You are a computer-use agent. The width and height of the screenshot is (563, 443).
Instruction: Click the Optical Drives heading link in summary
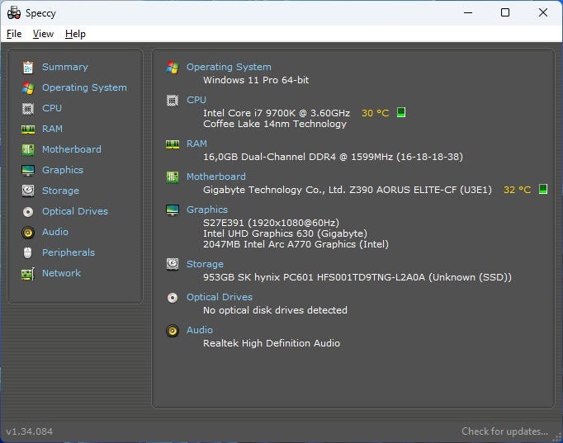click(x=220, y=297)
